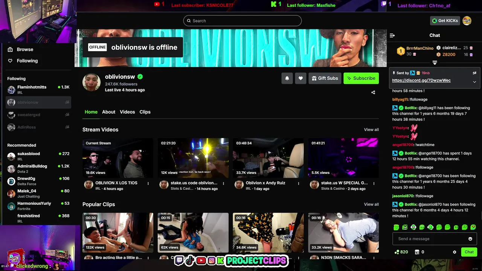The image size is (482, 271).
Task: Open options menu for stake.us code oblivion video
Action: (223, 184)
